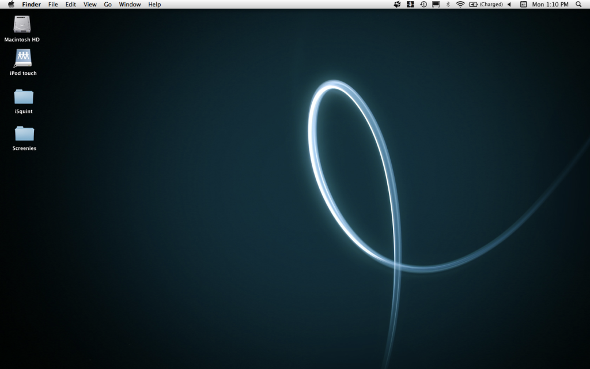Click the Screenies folder label
The height and width of the screenshot is (369, 590).
24,148
